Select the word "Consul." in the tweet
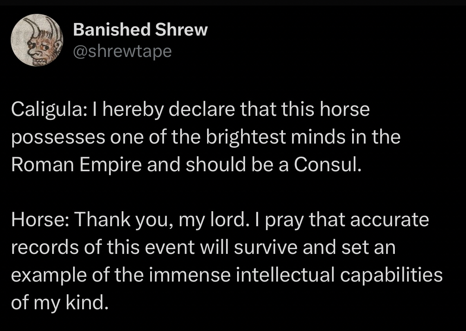466x331 pixels. click(327, 165)
